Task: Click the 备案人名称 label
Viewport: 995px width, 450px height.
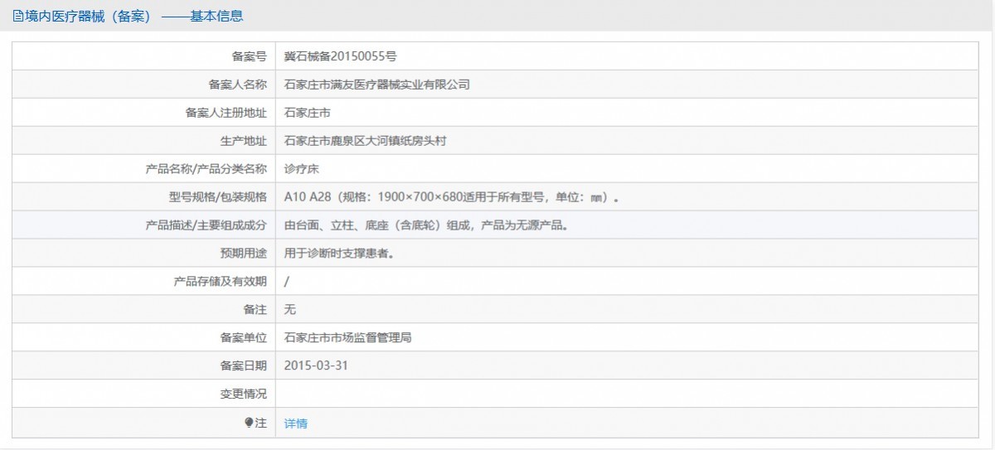Action: click(238, 85)
